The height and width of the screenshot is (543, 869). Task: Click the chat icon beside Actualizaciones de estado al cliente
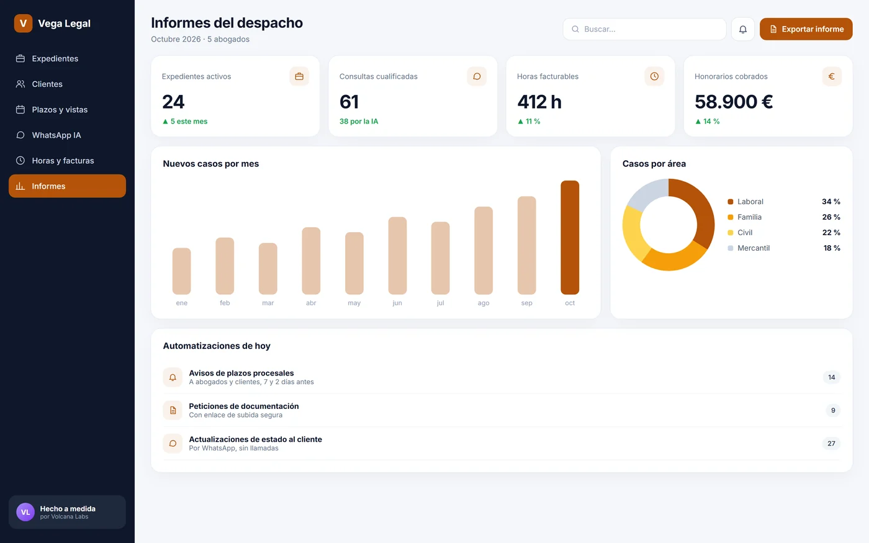pyautogui.click(x=173, y=443)
